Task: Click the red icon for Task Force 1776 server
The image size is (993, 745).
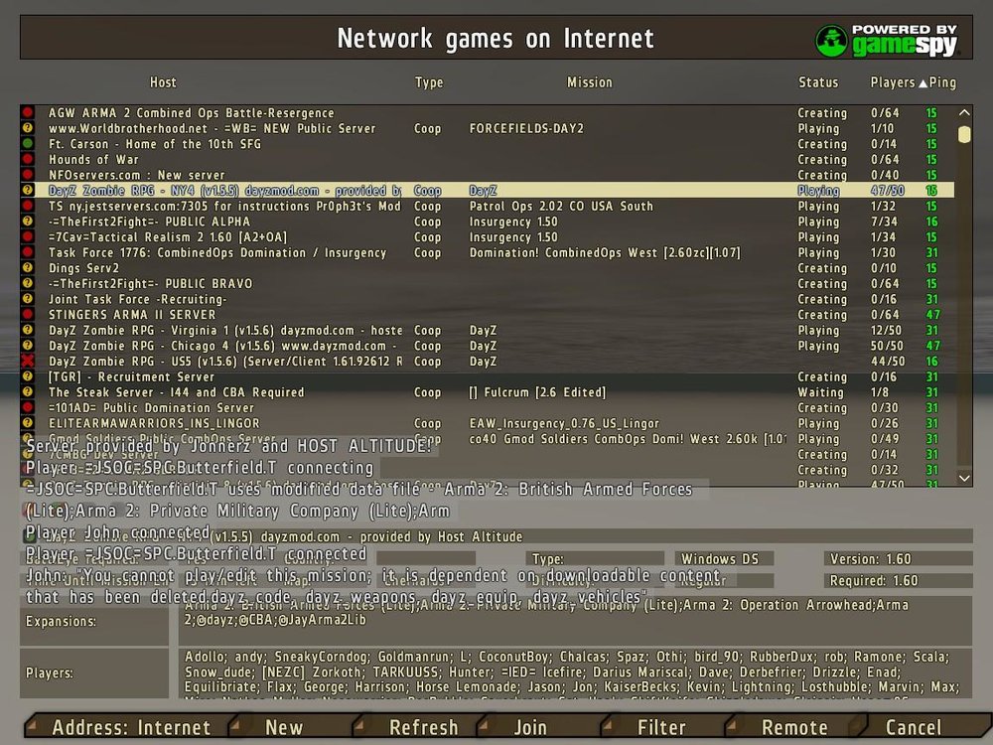Action: pos(27,252)
